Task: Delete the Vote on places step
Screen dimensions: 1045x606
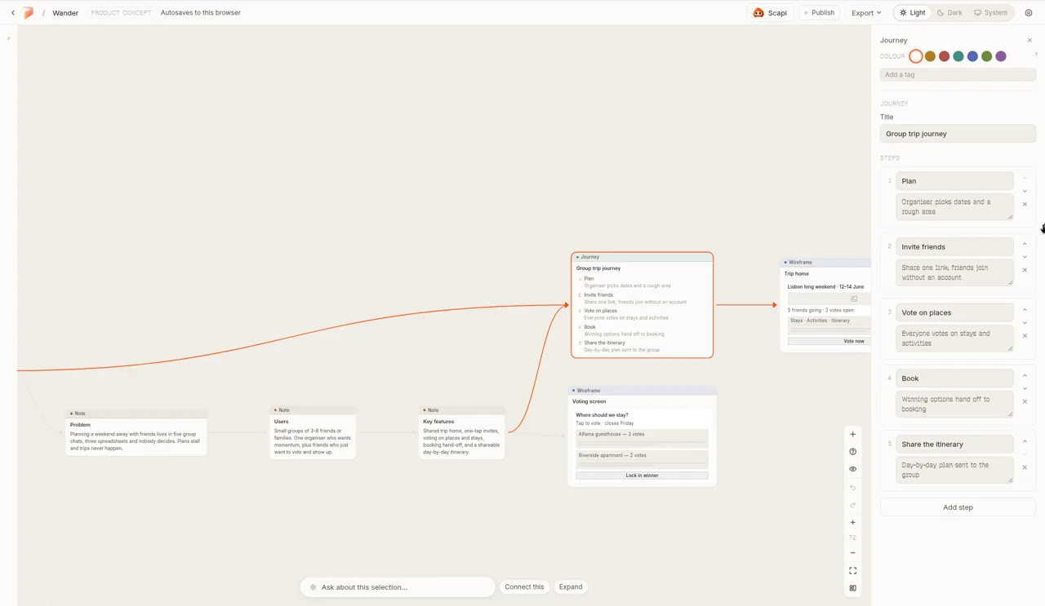Action: [x=1025, y=336]
